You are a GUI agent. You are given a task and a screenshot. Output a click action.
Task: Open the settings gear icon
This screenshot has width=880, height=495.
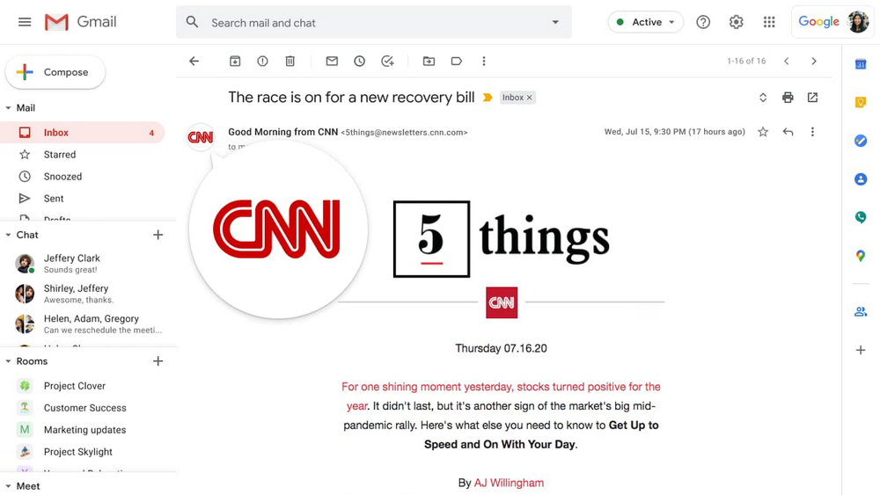tap(736, 22)
